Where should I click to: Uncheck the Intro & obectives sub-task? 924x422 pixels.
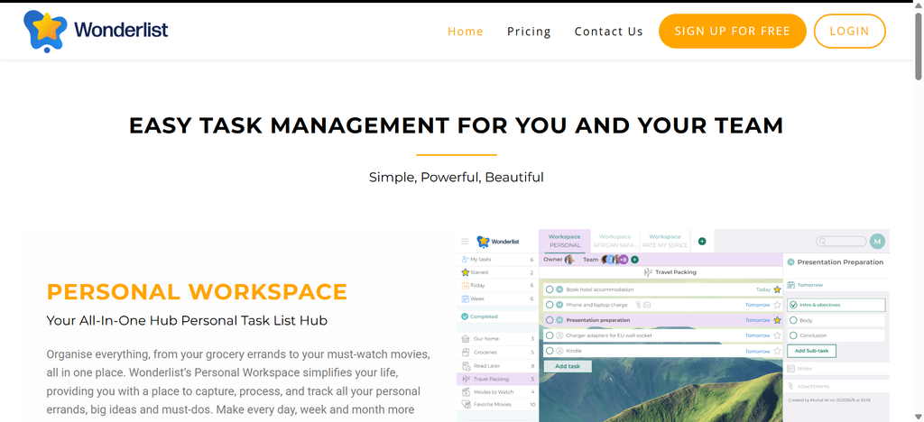click(x=793, y=305)
